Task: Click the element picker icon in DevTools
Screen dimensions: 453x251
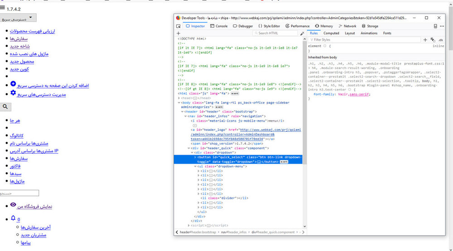Action: click(179, 26)
